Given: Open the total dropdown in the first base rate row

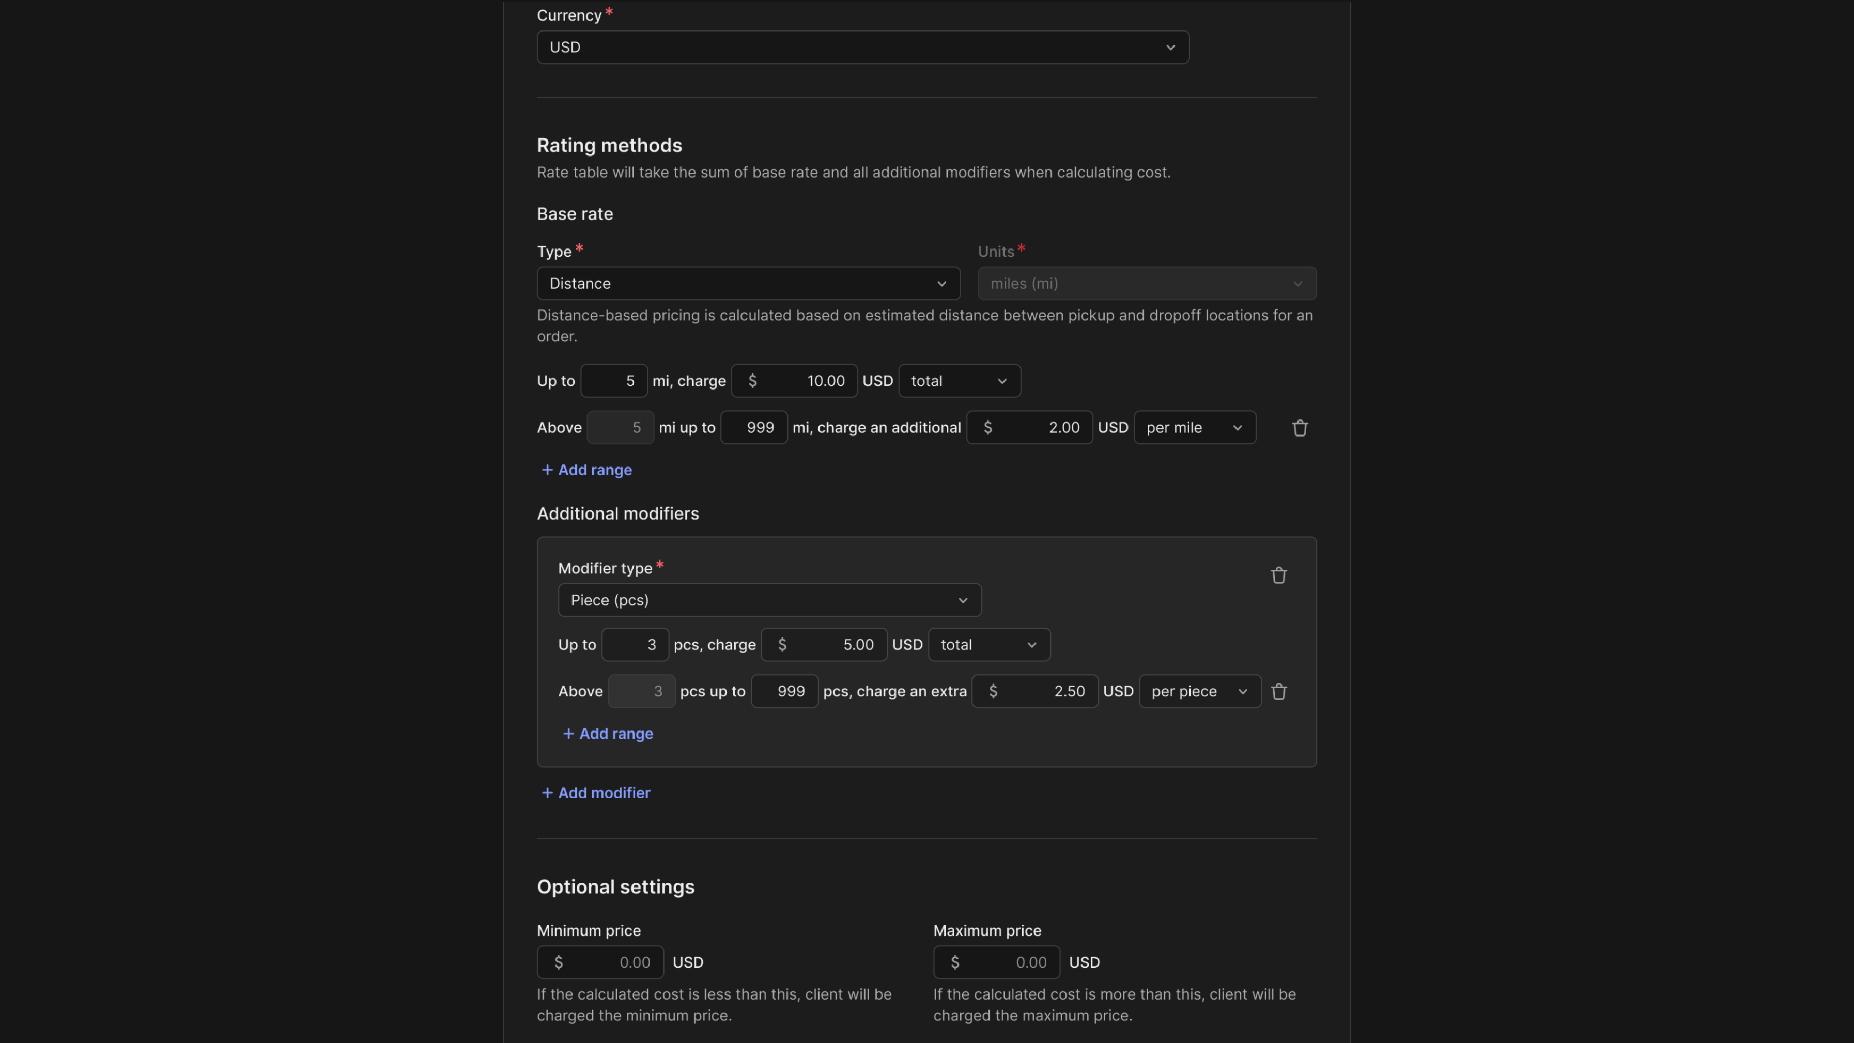Looking at the screenshot, I should [x=958, y=381].
